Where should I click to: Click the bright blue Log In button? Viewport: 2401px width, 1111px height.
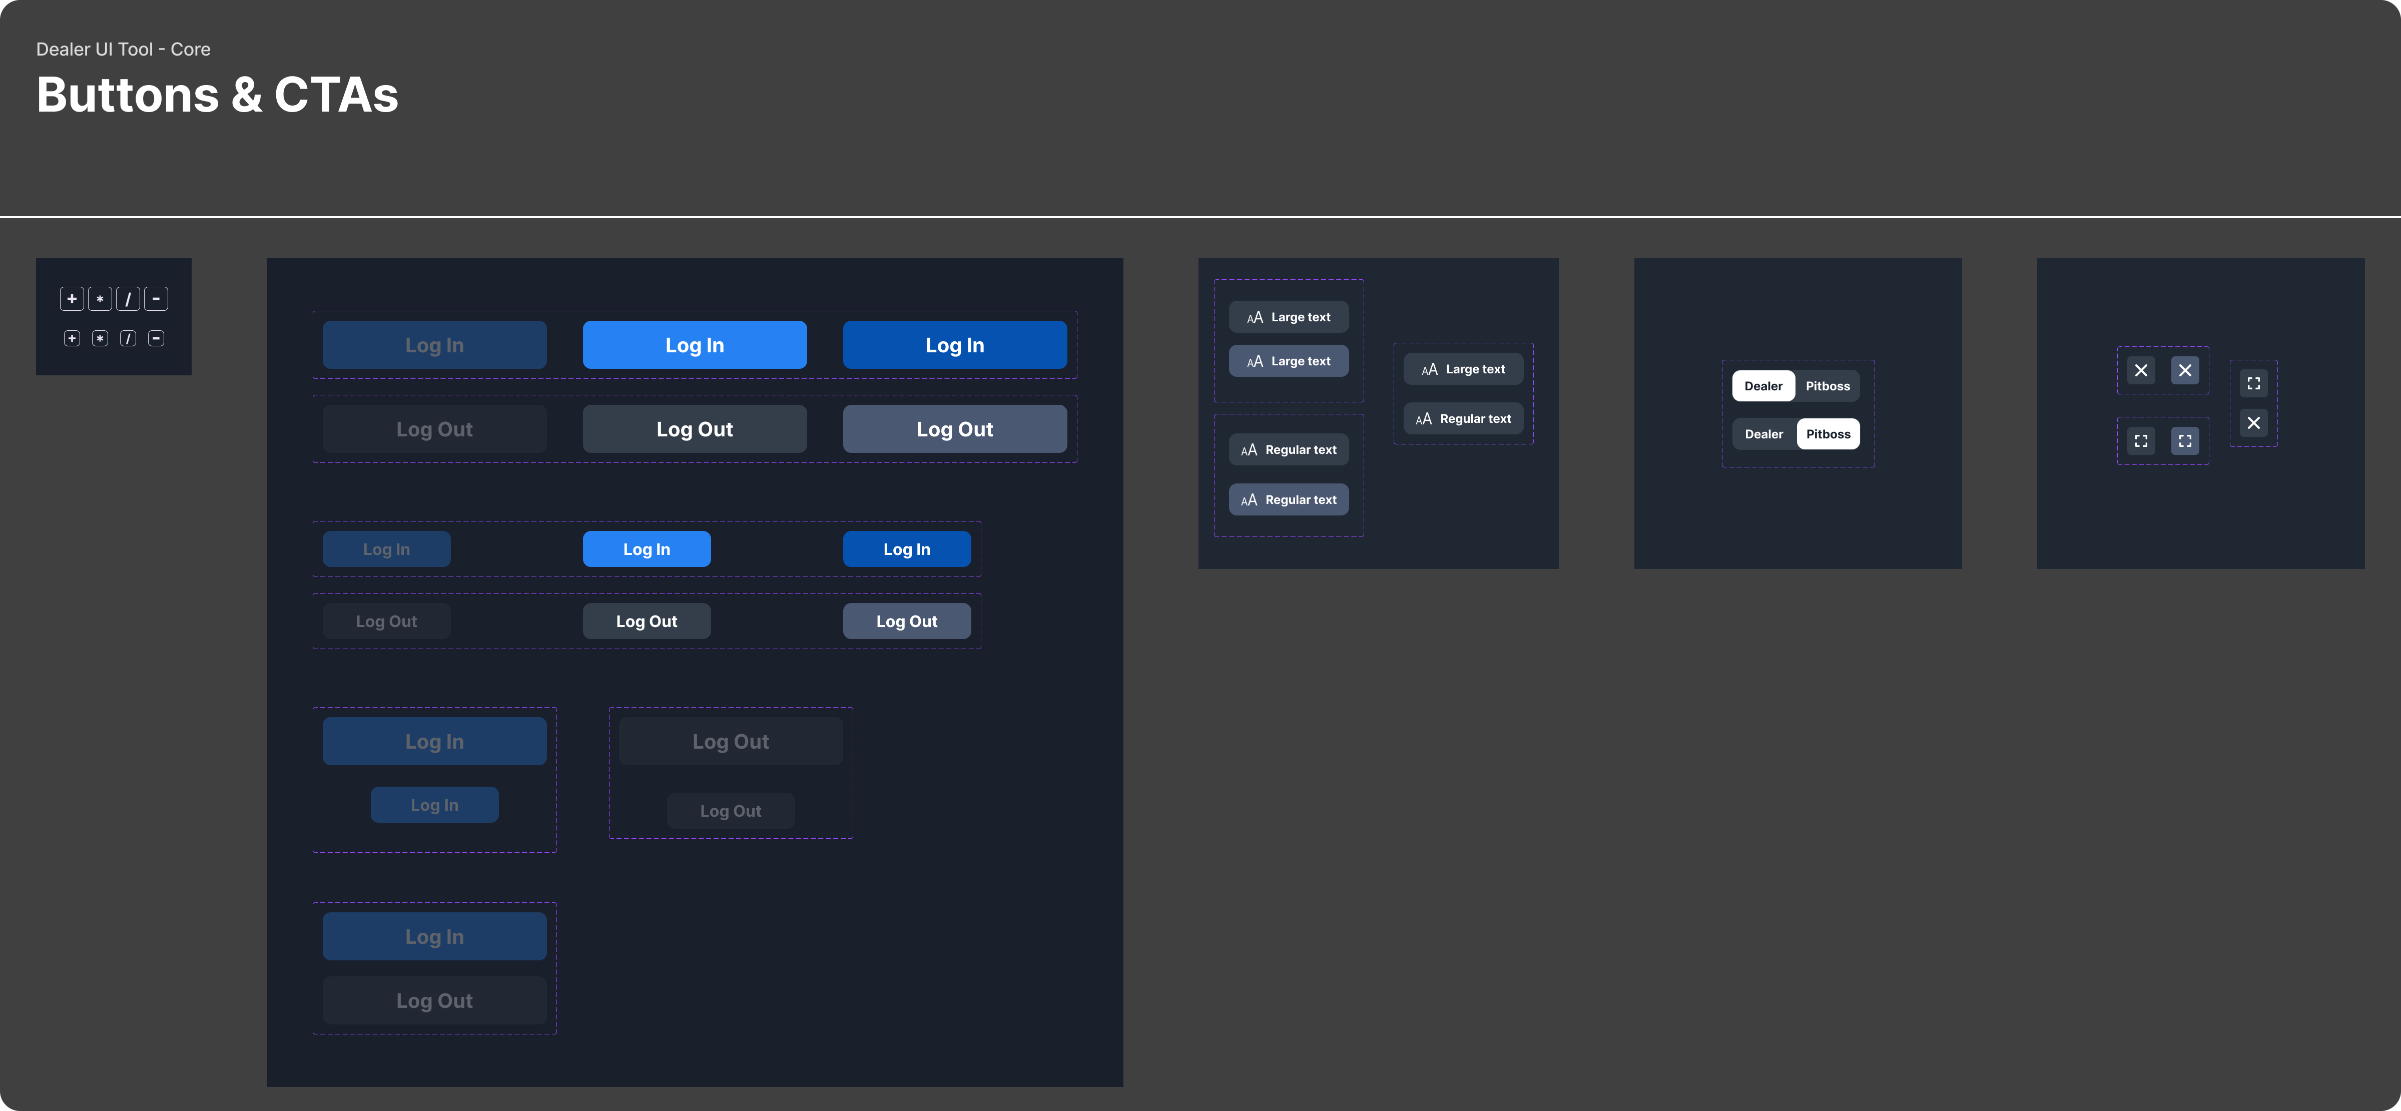tap(695, 344)
